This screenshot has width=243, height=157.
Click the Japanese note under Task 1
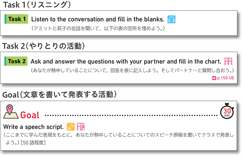pyautogui.click(x=98, y=28)
